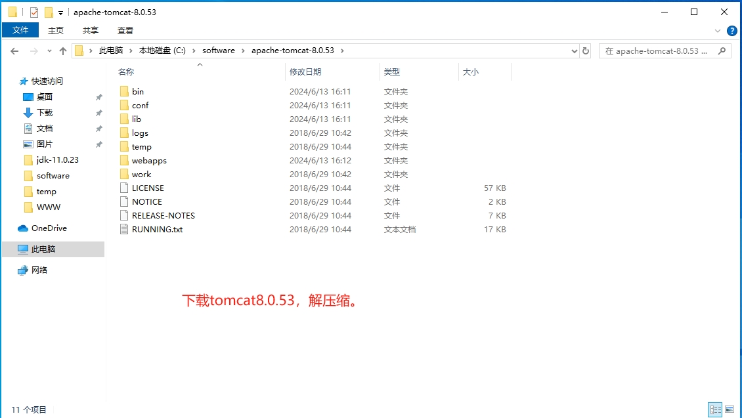Unpin 图片 using its pin icon
Image resolution: width=742 pixels, height=418 pixels.
tap(99, 144)
